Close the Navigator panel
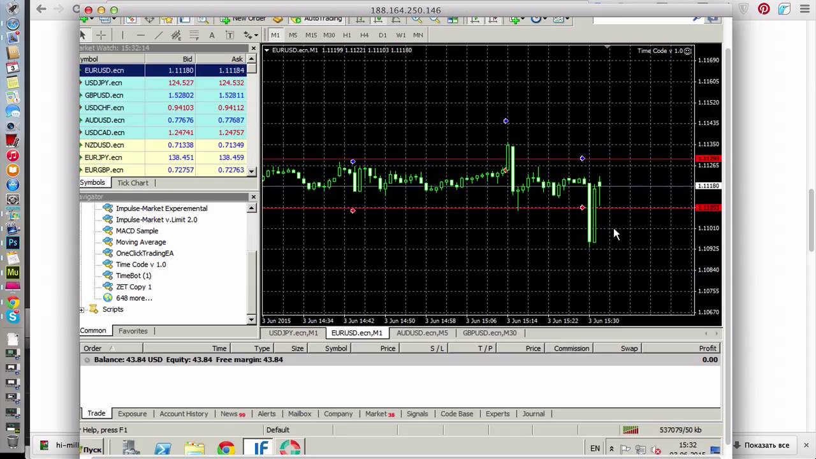 tap(253, 197)
